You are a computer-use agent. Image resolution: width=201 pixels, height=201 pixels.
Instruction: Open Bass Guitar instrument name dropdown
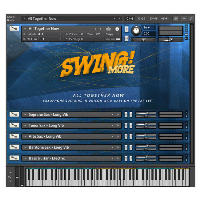click(25, 158)
